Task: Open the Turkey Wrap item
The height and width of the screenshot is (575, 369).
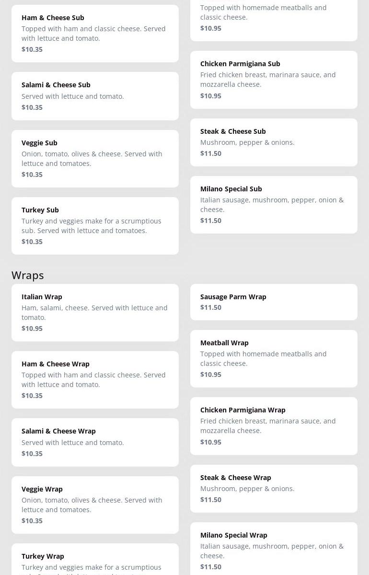Action: point(95,559)
